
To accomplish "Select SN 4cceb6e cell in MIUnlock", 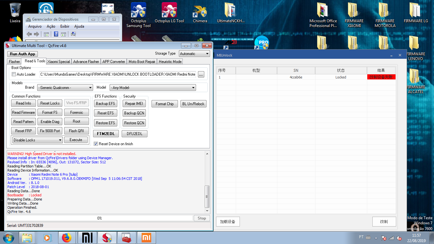I will click(296, 77).
